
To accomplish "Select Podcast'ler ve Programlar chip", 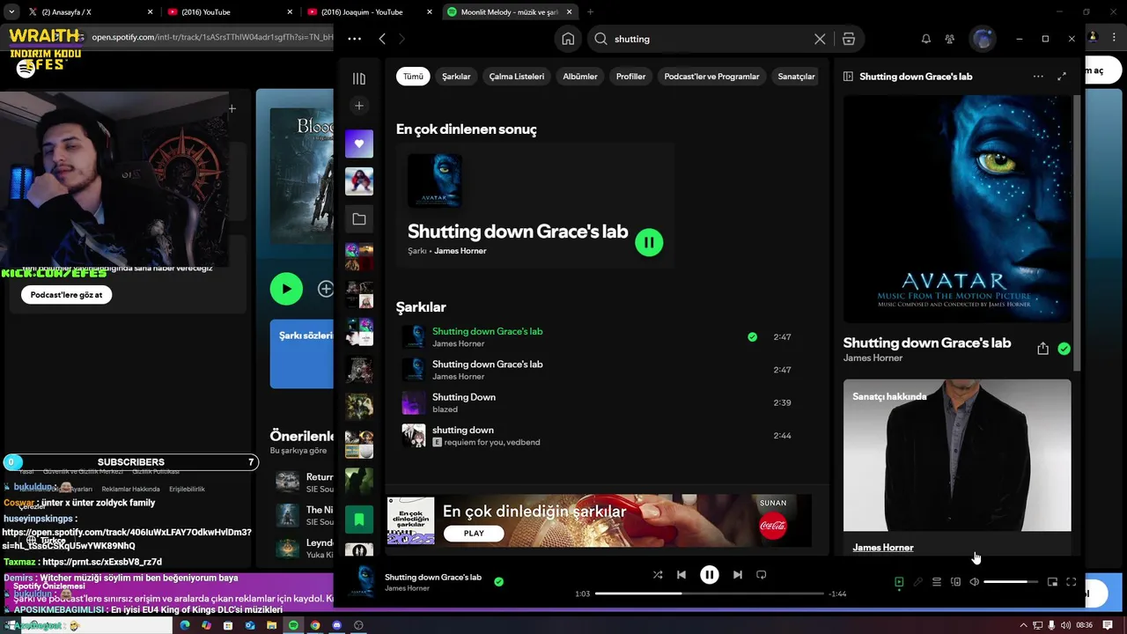I will [x=711, y=77].
